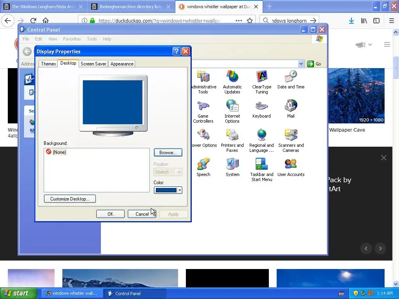The height and width of the screenshot is (299, 399).
Task: Open Date and Time icon
Action: tap(291, 79)
